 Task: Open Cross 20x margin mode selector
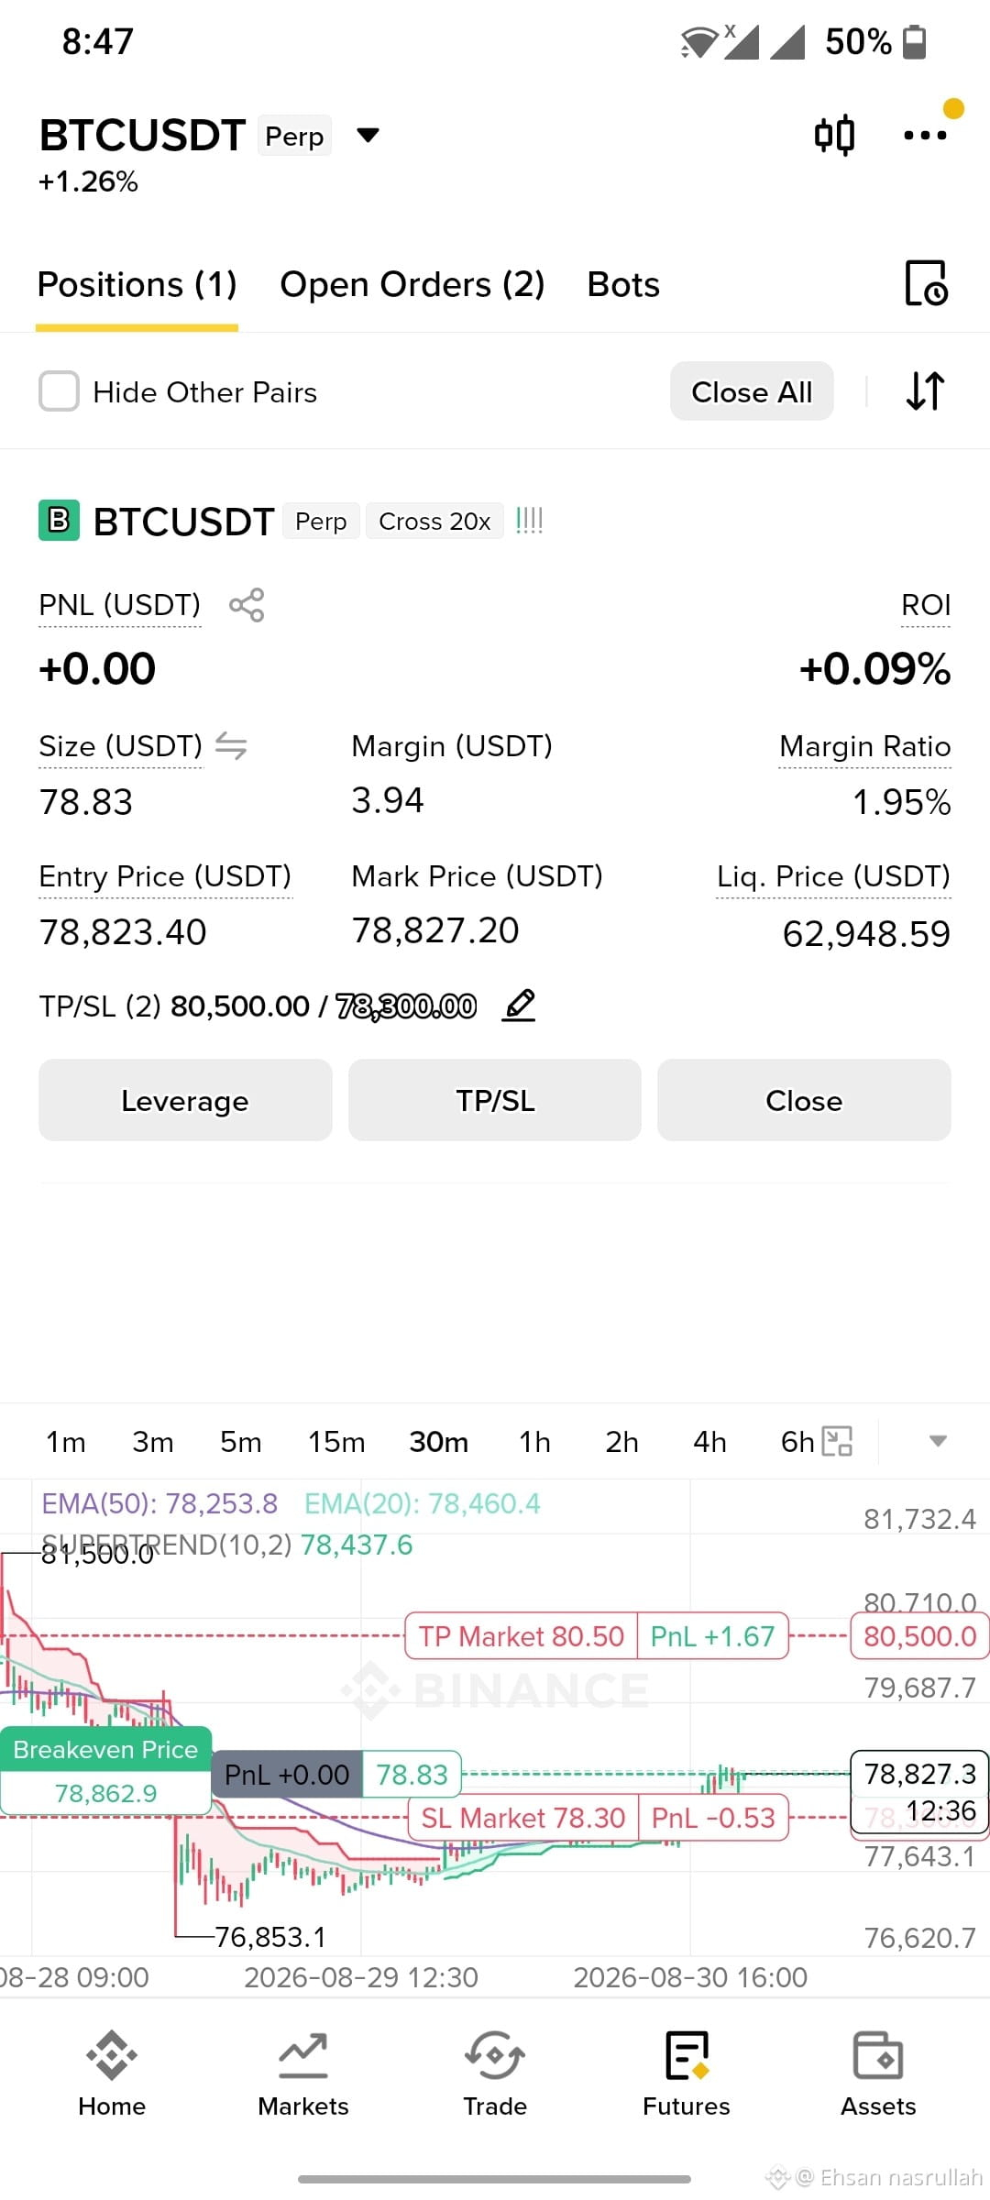434,522
